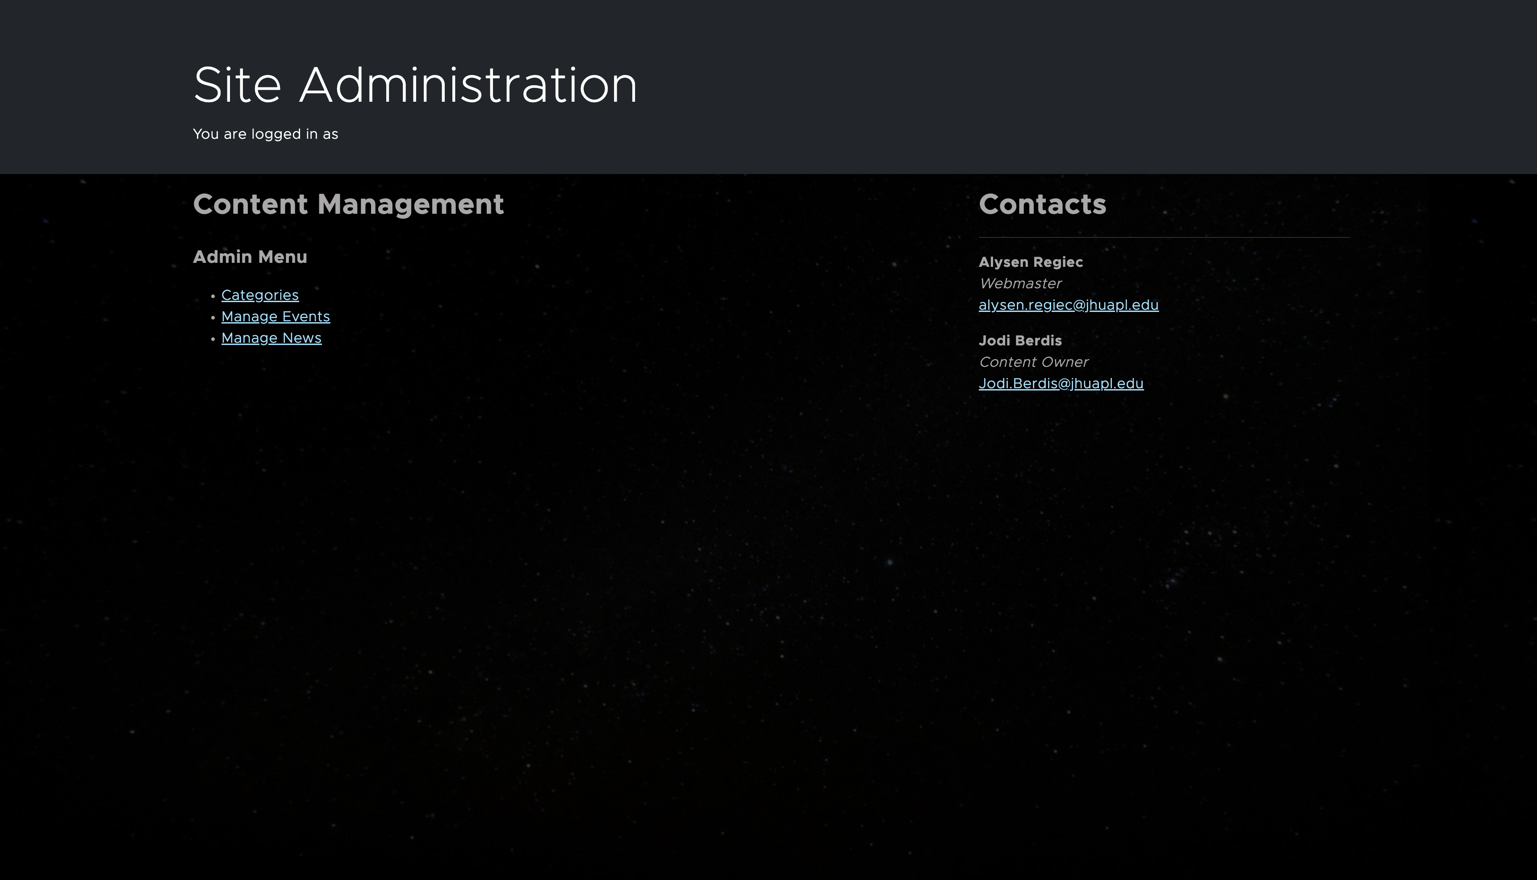Click the Alysen Regiec contact name
Screen dimensions: 1537x880
[1030, 262]
